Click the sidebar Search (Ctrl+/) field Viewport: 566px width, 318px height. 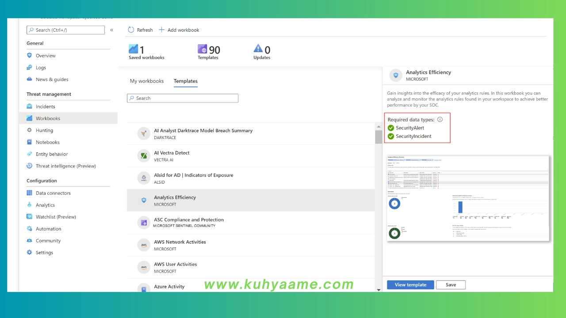tap(65, 30)
